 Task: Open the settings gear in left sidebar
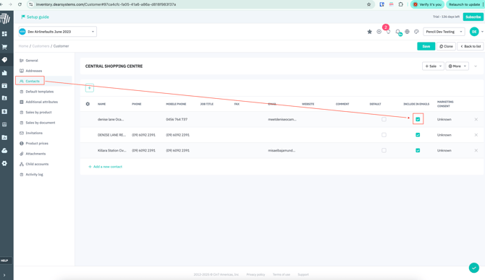[4, 163]
